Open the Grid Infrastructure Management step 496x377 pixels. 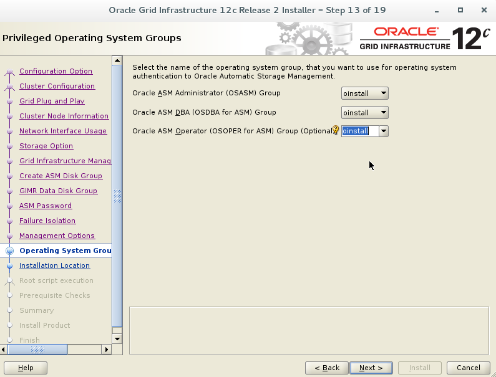[x=65, y=161]
